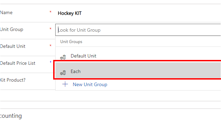
Task: Click the empty space right of Each option
Action: tap(150, 70)
